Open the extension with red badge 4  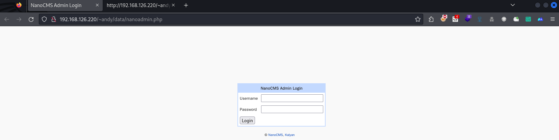[456, 19]
